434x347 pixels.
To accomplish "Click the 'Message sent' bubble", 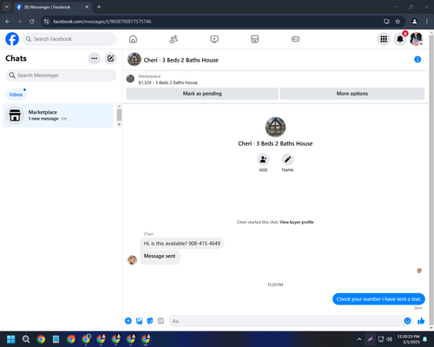I will 160,257.
